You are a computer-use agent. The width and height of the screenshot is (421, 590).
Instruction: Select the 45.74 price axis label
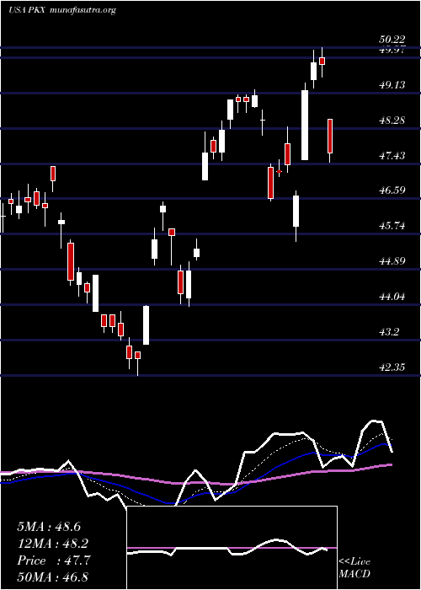click(392, 226)
